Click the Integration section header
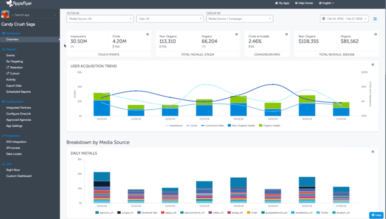This screenshot has width=386, height=219. click(x=11, y=136)
